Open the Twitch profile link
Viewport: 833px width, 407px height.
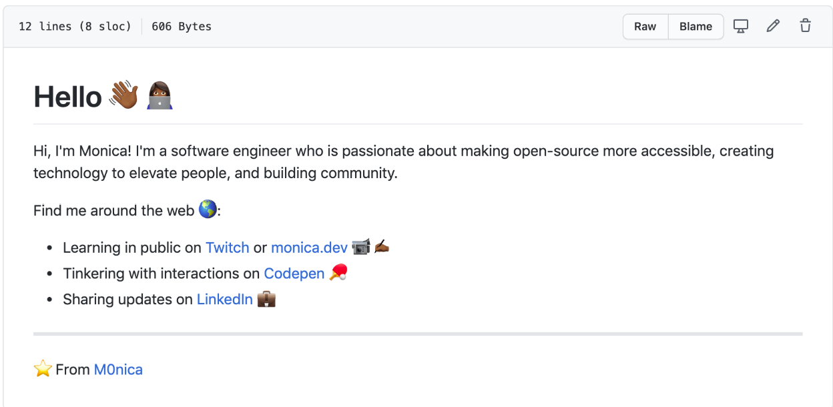point(227,247)
